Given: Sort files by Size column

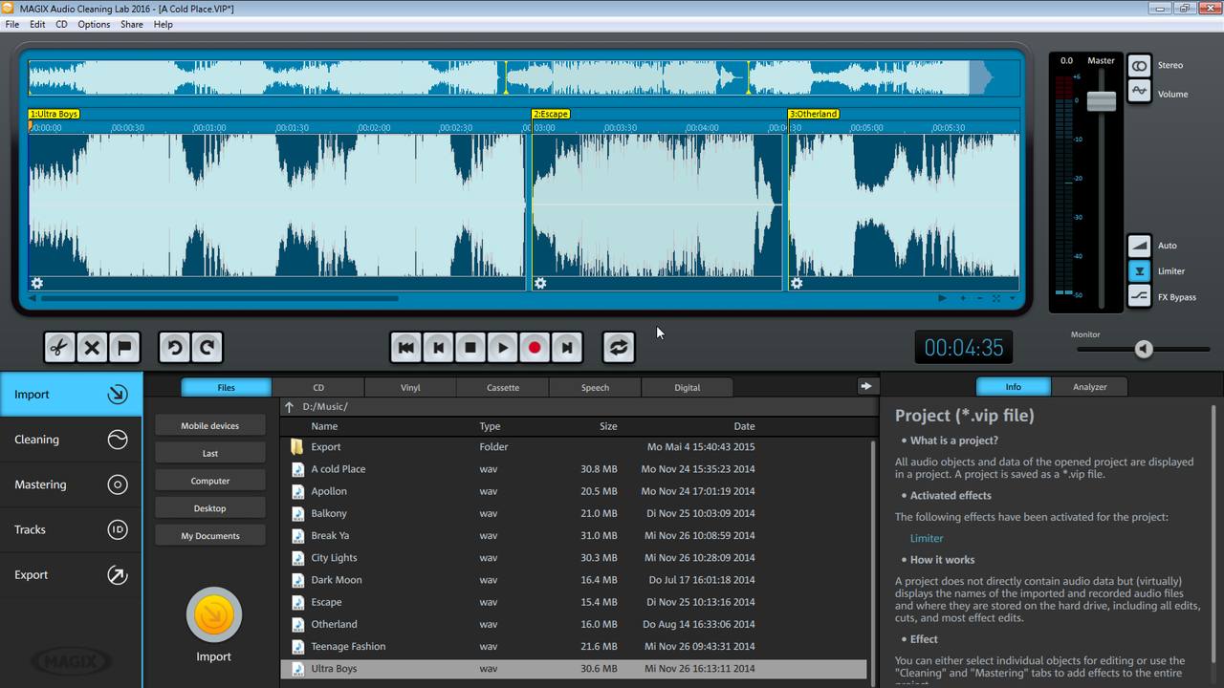Looking at the screenshot, I should [608, 426].
